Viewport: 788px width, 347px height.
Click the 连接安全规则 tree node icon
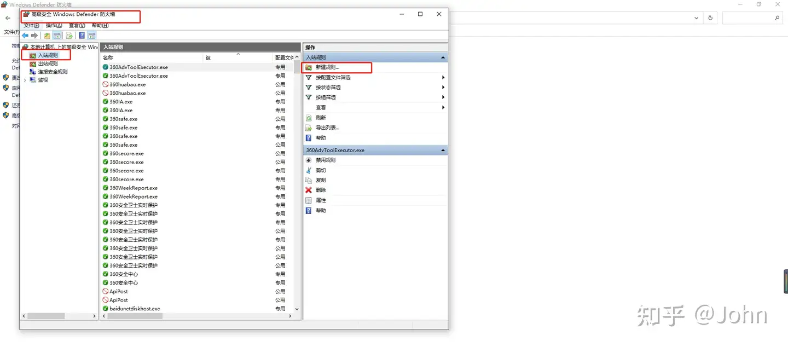tap(33, 72)
